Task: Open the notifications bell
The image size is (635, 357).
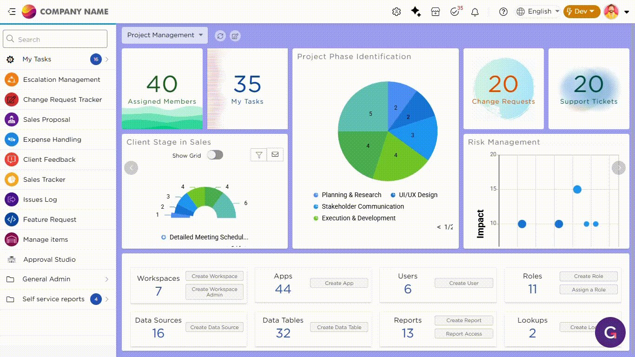Action: [475, 12]
